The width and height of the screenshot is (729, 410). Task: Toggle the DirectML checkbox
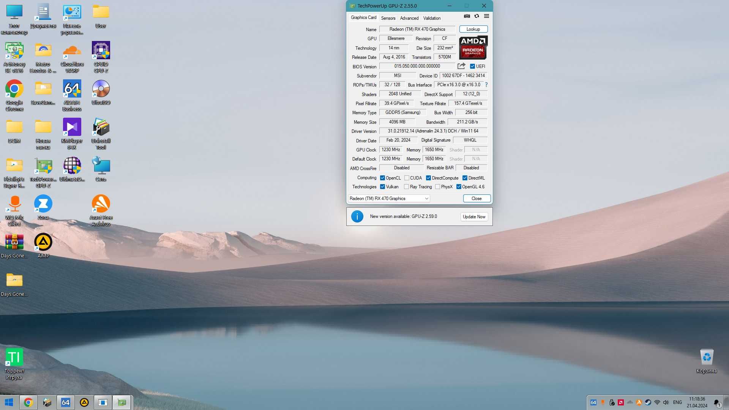coord(465,178)
